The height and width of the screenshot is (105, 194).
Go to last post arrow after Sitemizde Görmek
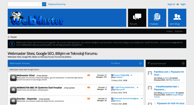tap(142, 99)
